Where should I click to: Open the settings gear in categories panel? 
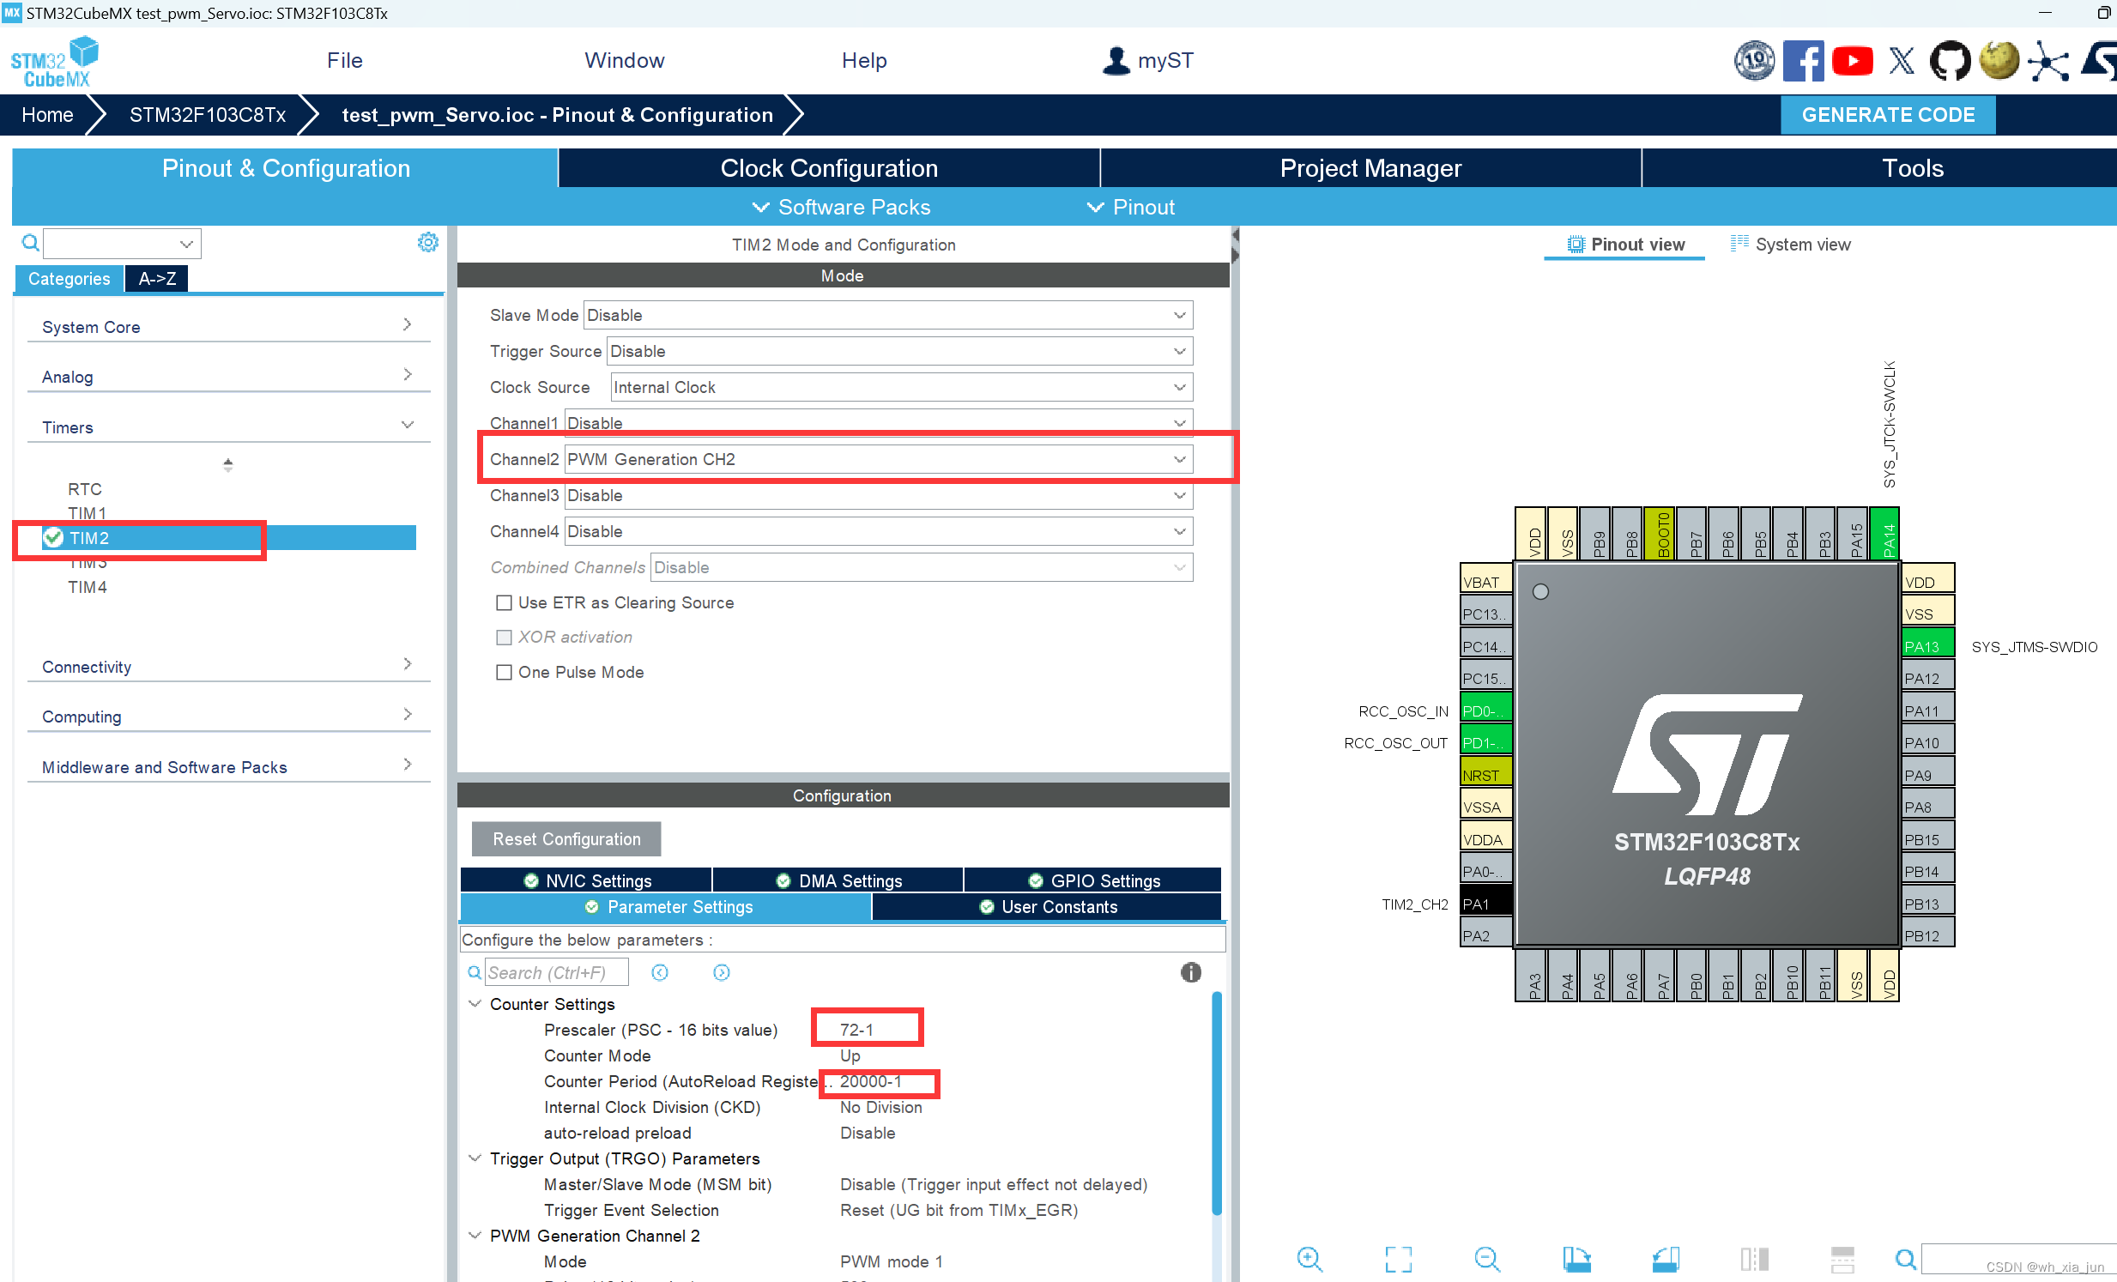[428, 243]
